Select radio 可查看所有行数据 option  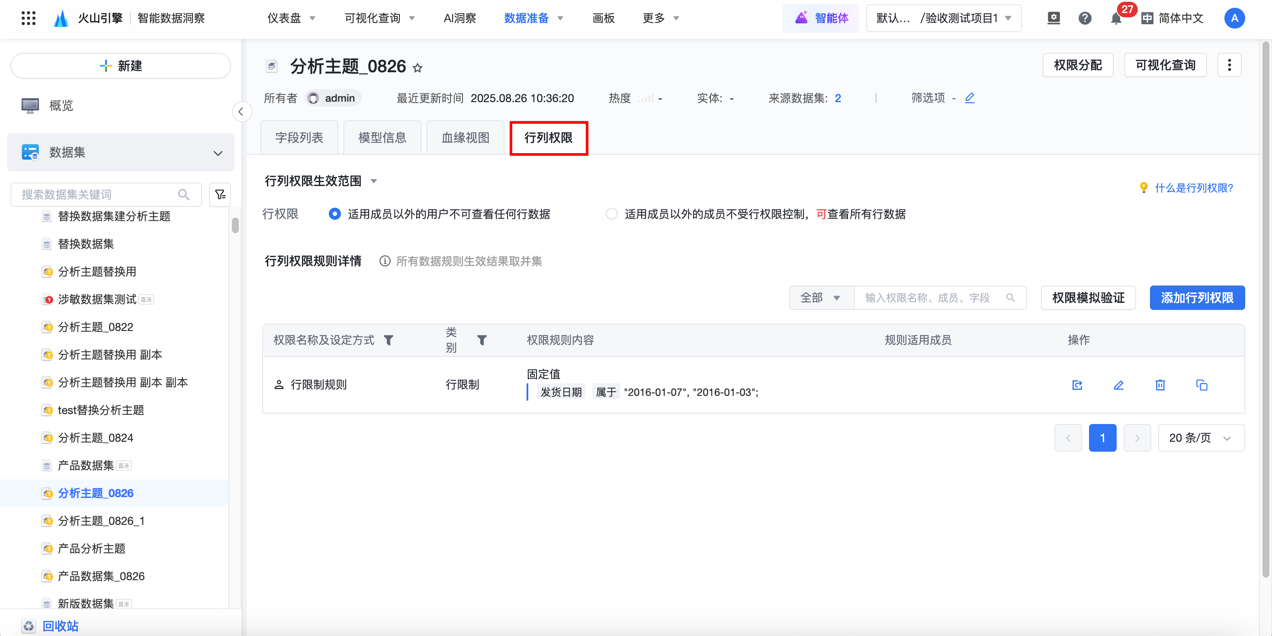click(x=611, y=214)
